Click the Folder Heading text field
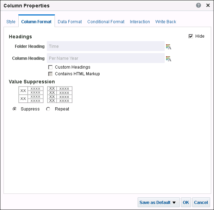The width and height of the screenshot is (214, 210). (106, 46)
